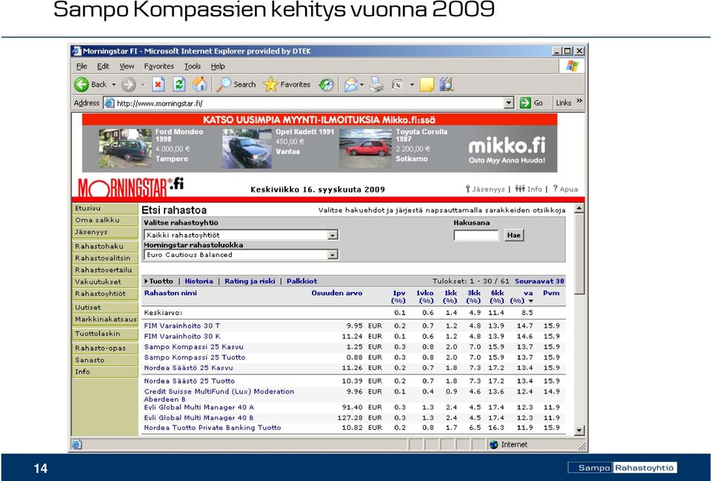Click the Morningstar.fi logo

pyautogui.click(x=130, y=187)
